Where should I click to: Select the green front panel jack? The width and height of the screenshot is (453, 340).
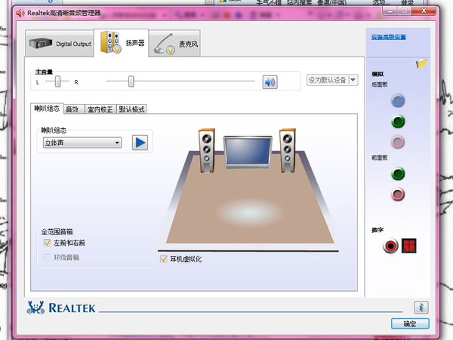tap(398, 174)
